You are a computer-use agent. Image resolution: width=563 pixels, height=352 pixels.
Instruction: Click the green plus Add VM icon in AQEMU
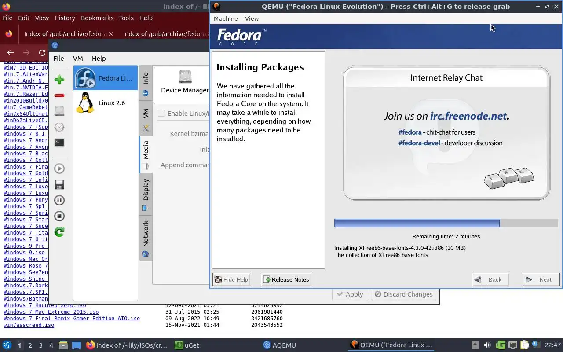[59, 80]
